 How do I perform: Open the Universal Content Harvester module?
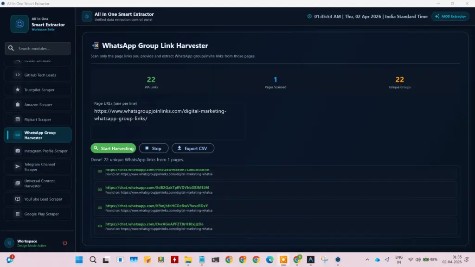point(38,183)
